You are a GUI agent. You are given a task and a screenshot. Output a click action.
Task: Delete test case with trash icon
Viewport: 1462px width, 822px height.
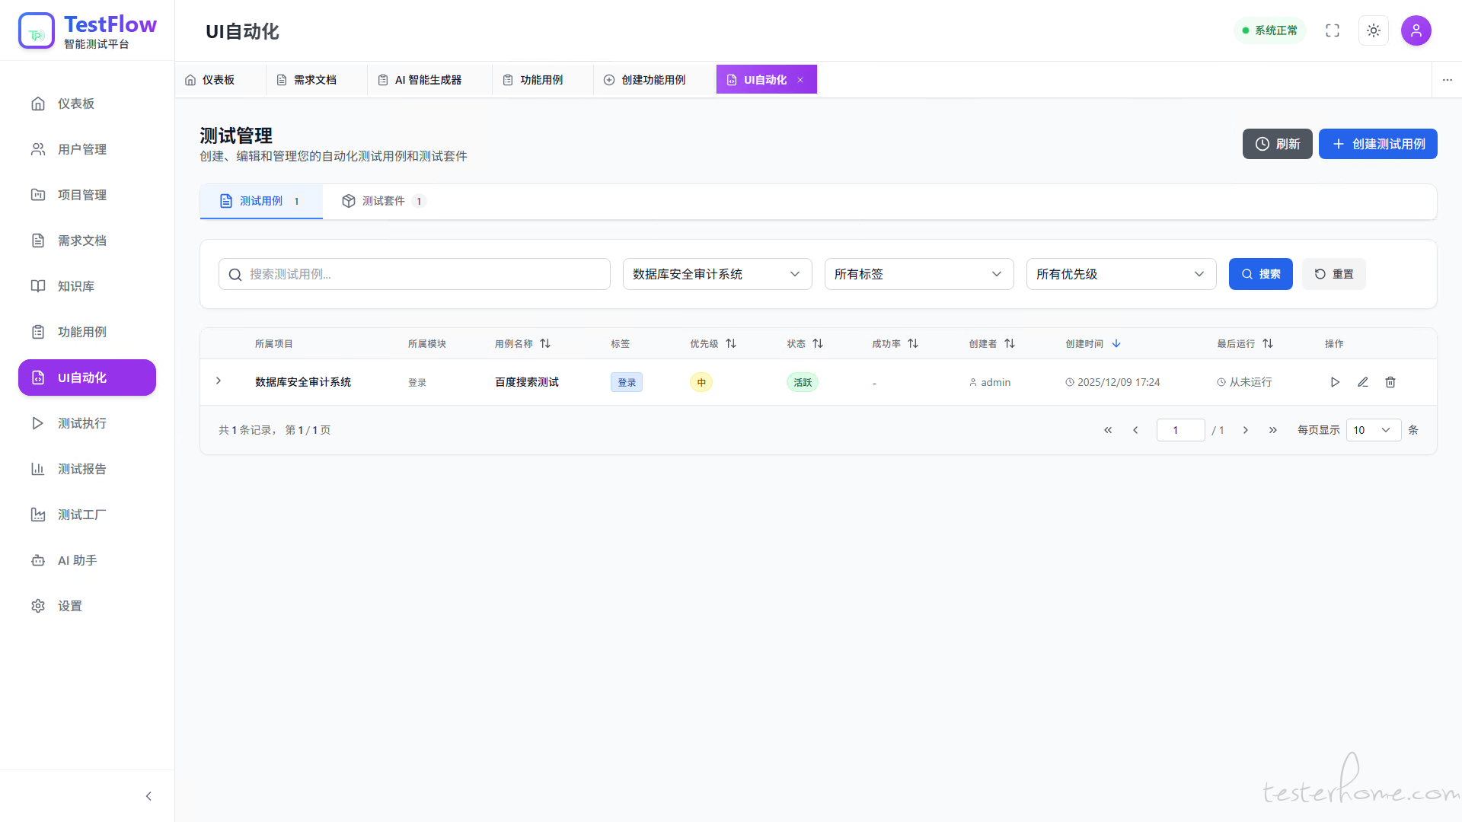tap(1390, 382)
